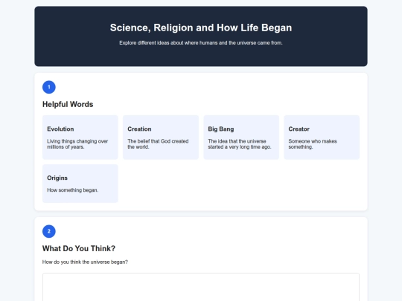Screen dimensions: 402x301
Task: Click the Creation definition about God
Action: (158, 144)
